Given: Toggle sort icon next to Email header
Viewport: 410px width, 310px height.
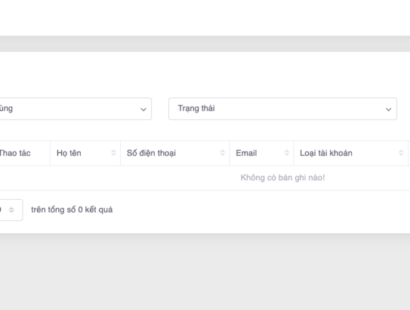Looking at the screenshot, I should [x=286, y=153].
